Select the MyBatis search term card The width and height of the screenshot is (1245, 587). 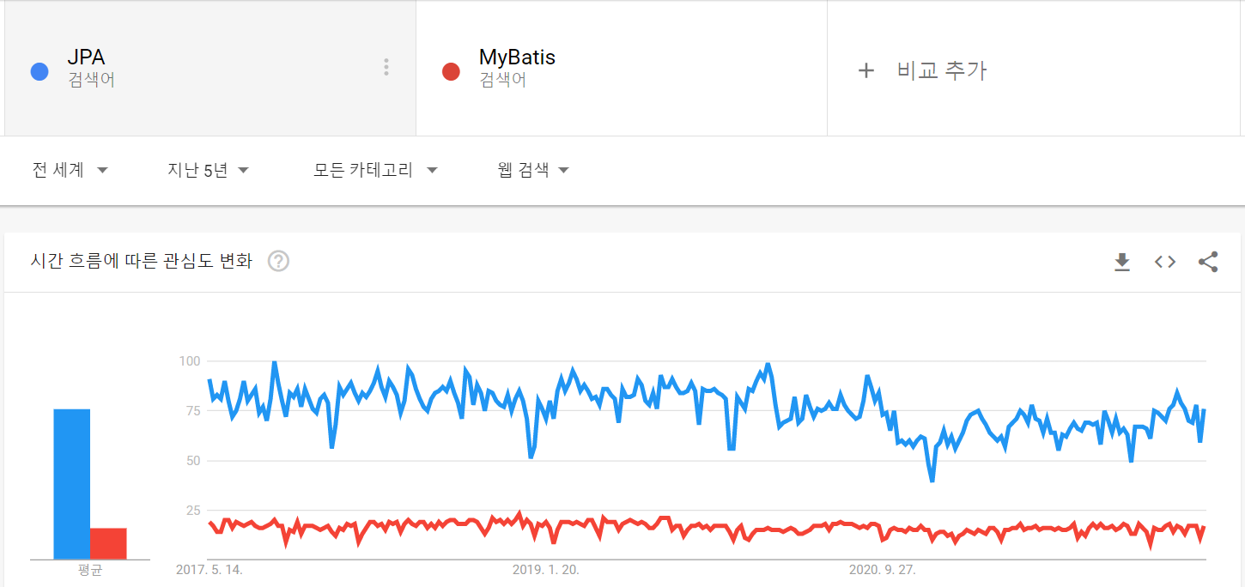(622, 68)
